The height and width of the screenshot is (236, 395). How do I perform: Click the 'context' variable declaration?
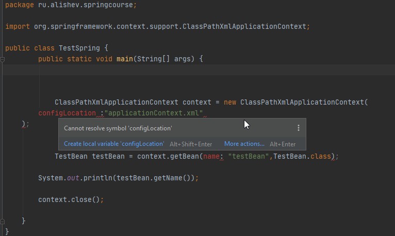(197, 102)
